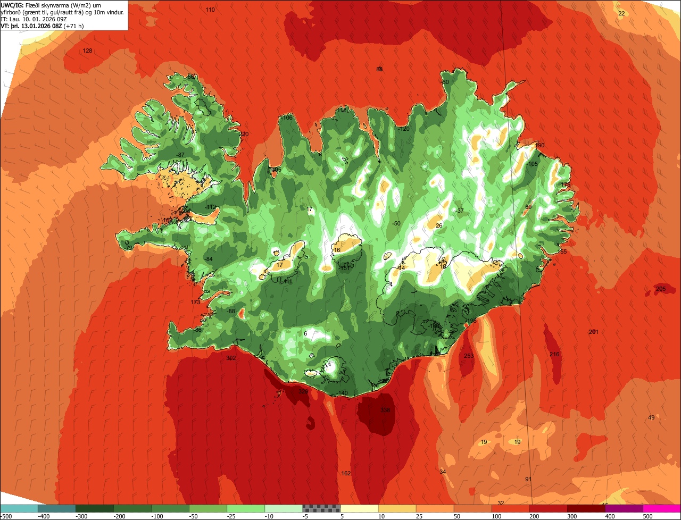Viewport: 681px width, 520px height.
Task: Select the legend swatch between 10 and 25
Action: pyautogui.click(x=397, y=508)
